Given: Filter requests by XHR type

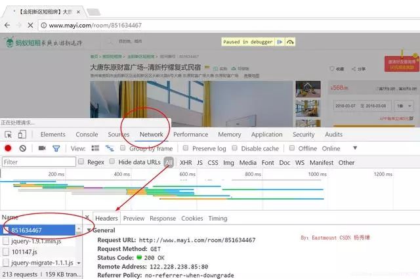Looking at the screenshot, I should point(186,163).
